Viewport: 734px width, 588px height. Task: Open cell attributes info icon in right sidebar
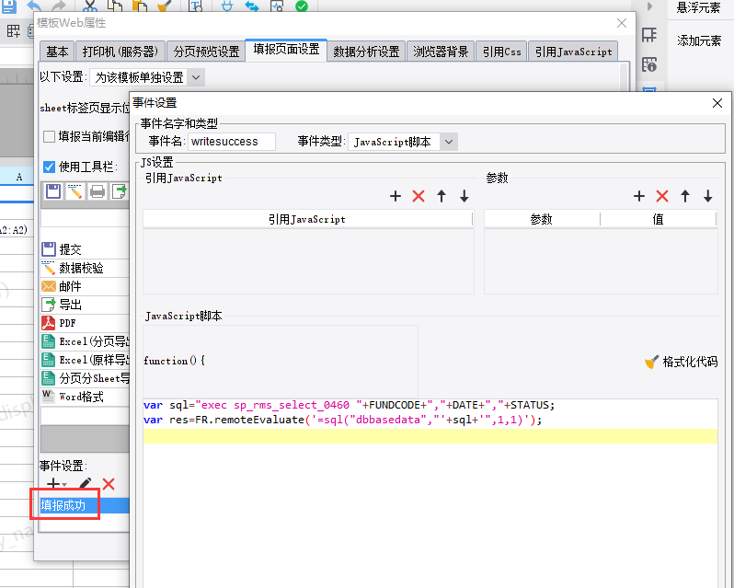pos(649,64)
